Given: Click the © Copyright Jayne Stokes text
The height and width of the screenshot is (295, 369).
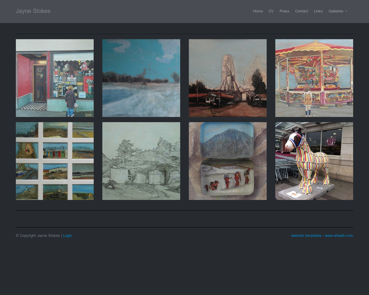Looking at the screenshot, I should click(38, 236).
